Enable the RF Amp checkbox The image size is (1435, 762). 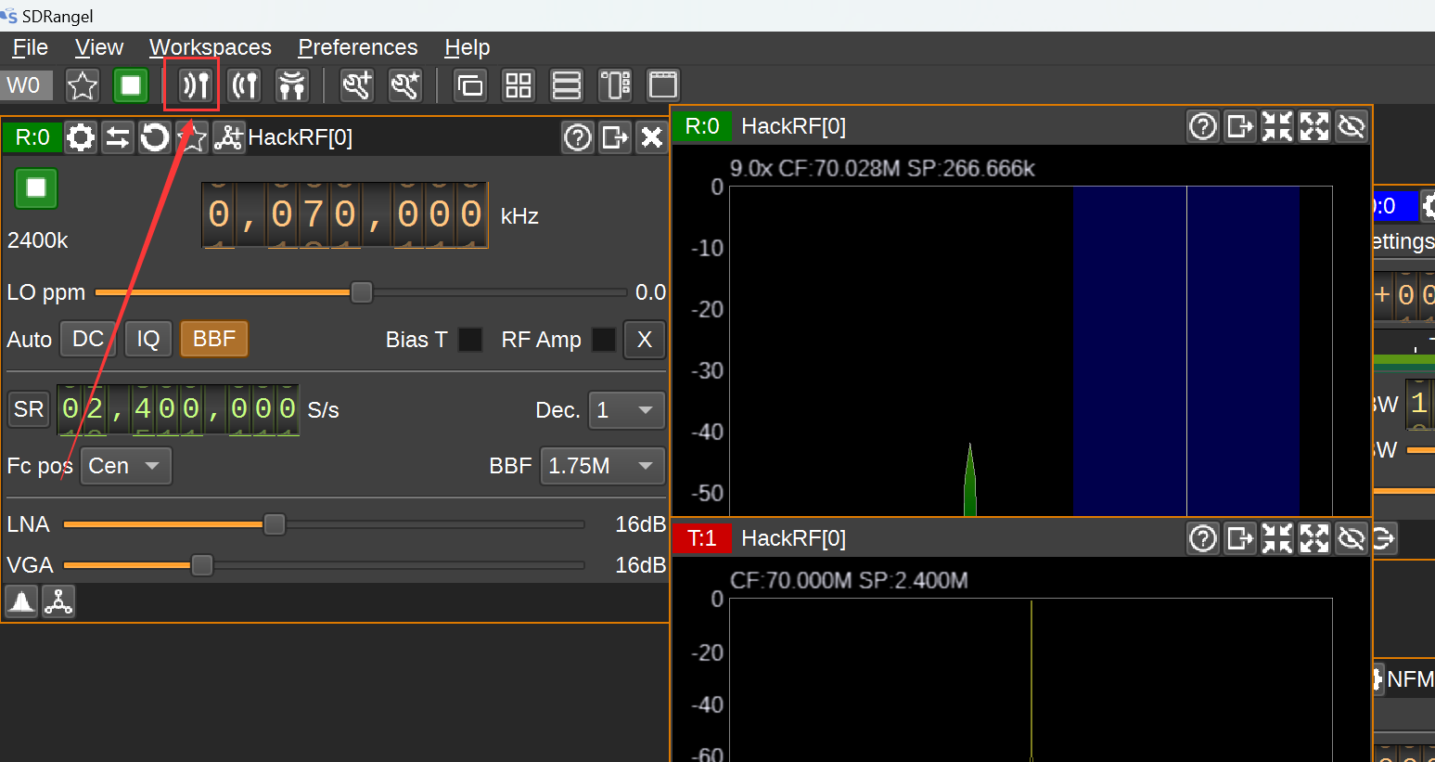[x=604, y=340]
